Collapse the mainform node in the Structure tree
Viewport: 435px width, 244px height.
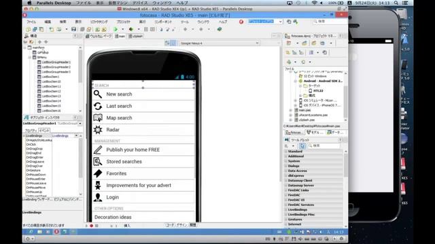coord(24,47)
